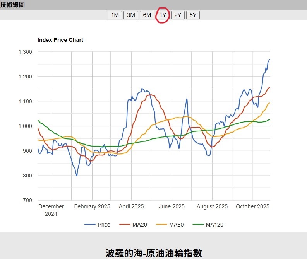Click the Index Price Chart title
Image resolution: width=307 pixels, height=259 pixels.
click(x=60, y=40)
